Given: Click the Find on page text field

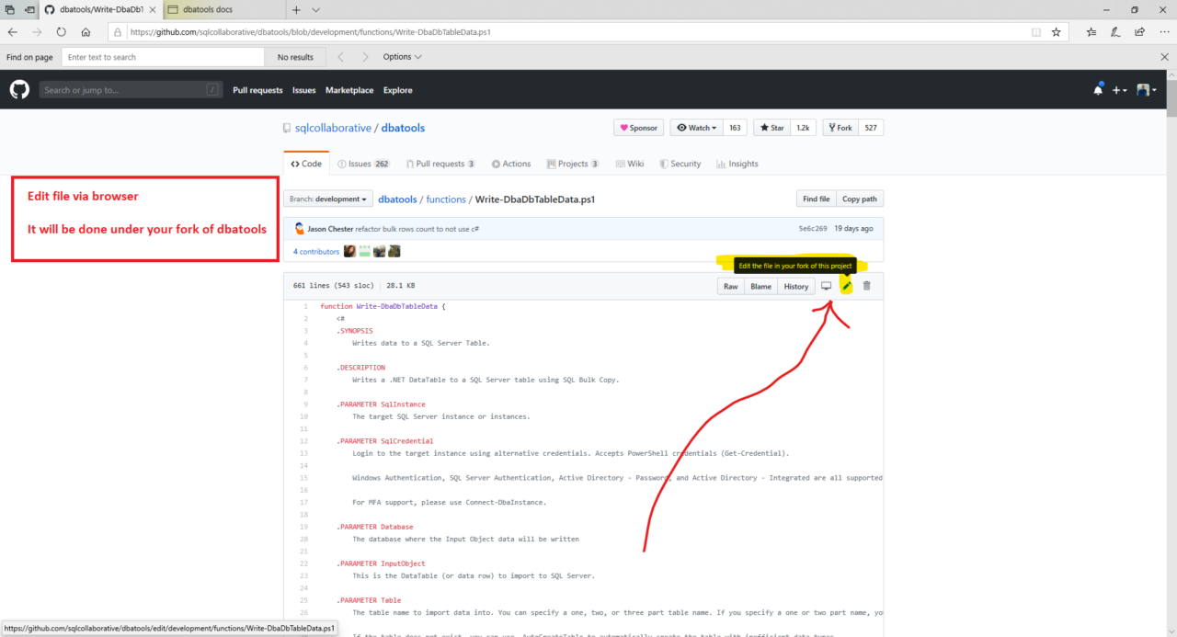Looking at the screenshot, I should [x=163, y=57].
